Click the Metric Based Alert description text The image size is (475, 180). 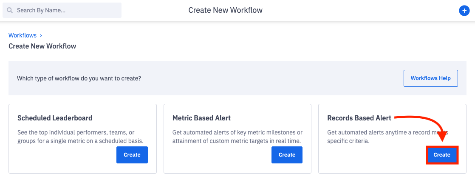tap(237, 137)
